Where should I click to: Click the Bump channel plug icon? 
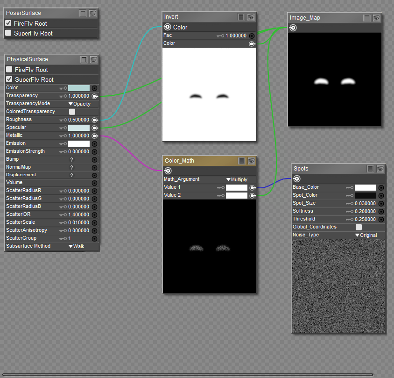(94, 159)
